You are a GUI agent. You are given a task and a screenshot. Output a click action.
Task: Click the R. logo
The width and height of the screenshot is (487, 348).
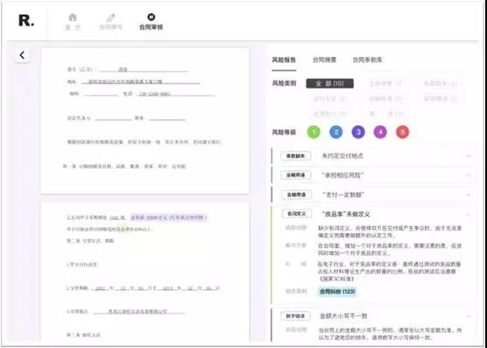pos(26,21)
